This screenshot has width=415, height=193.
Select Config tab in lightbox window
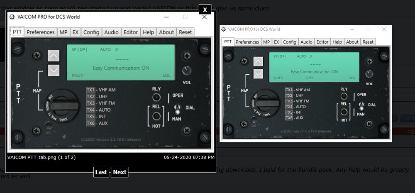tap(91, 32)
